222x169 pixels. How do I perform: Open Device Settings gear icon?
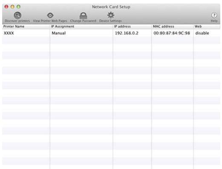pyautogui.click(x=111, y=15)
